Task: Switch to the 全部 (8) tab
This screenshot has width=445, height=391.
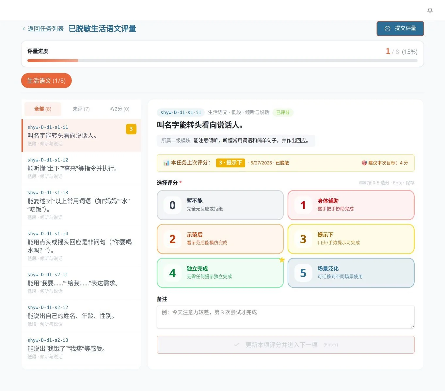Action: tap(43, 109)
